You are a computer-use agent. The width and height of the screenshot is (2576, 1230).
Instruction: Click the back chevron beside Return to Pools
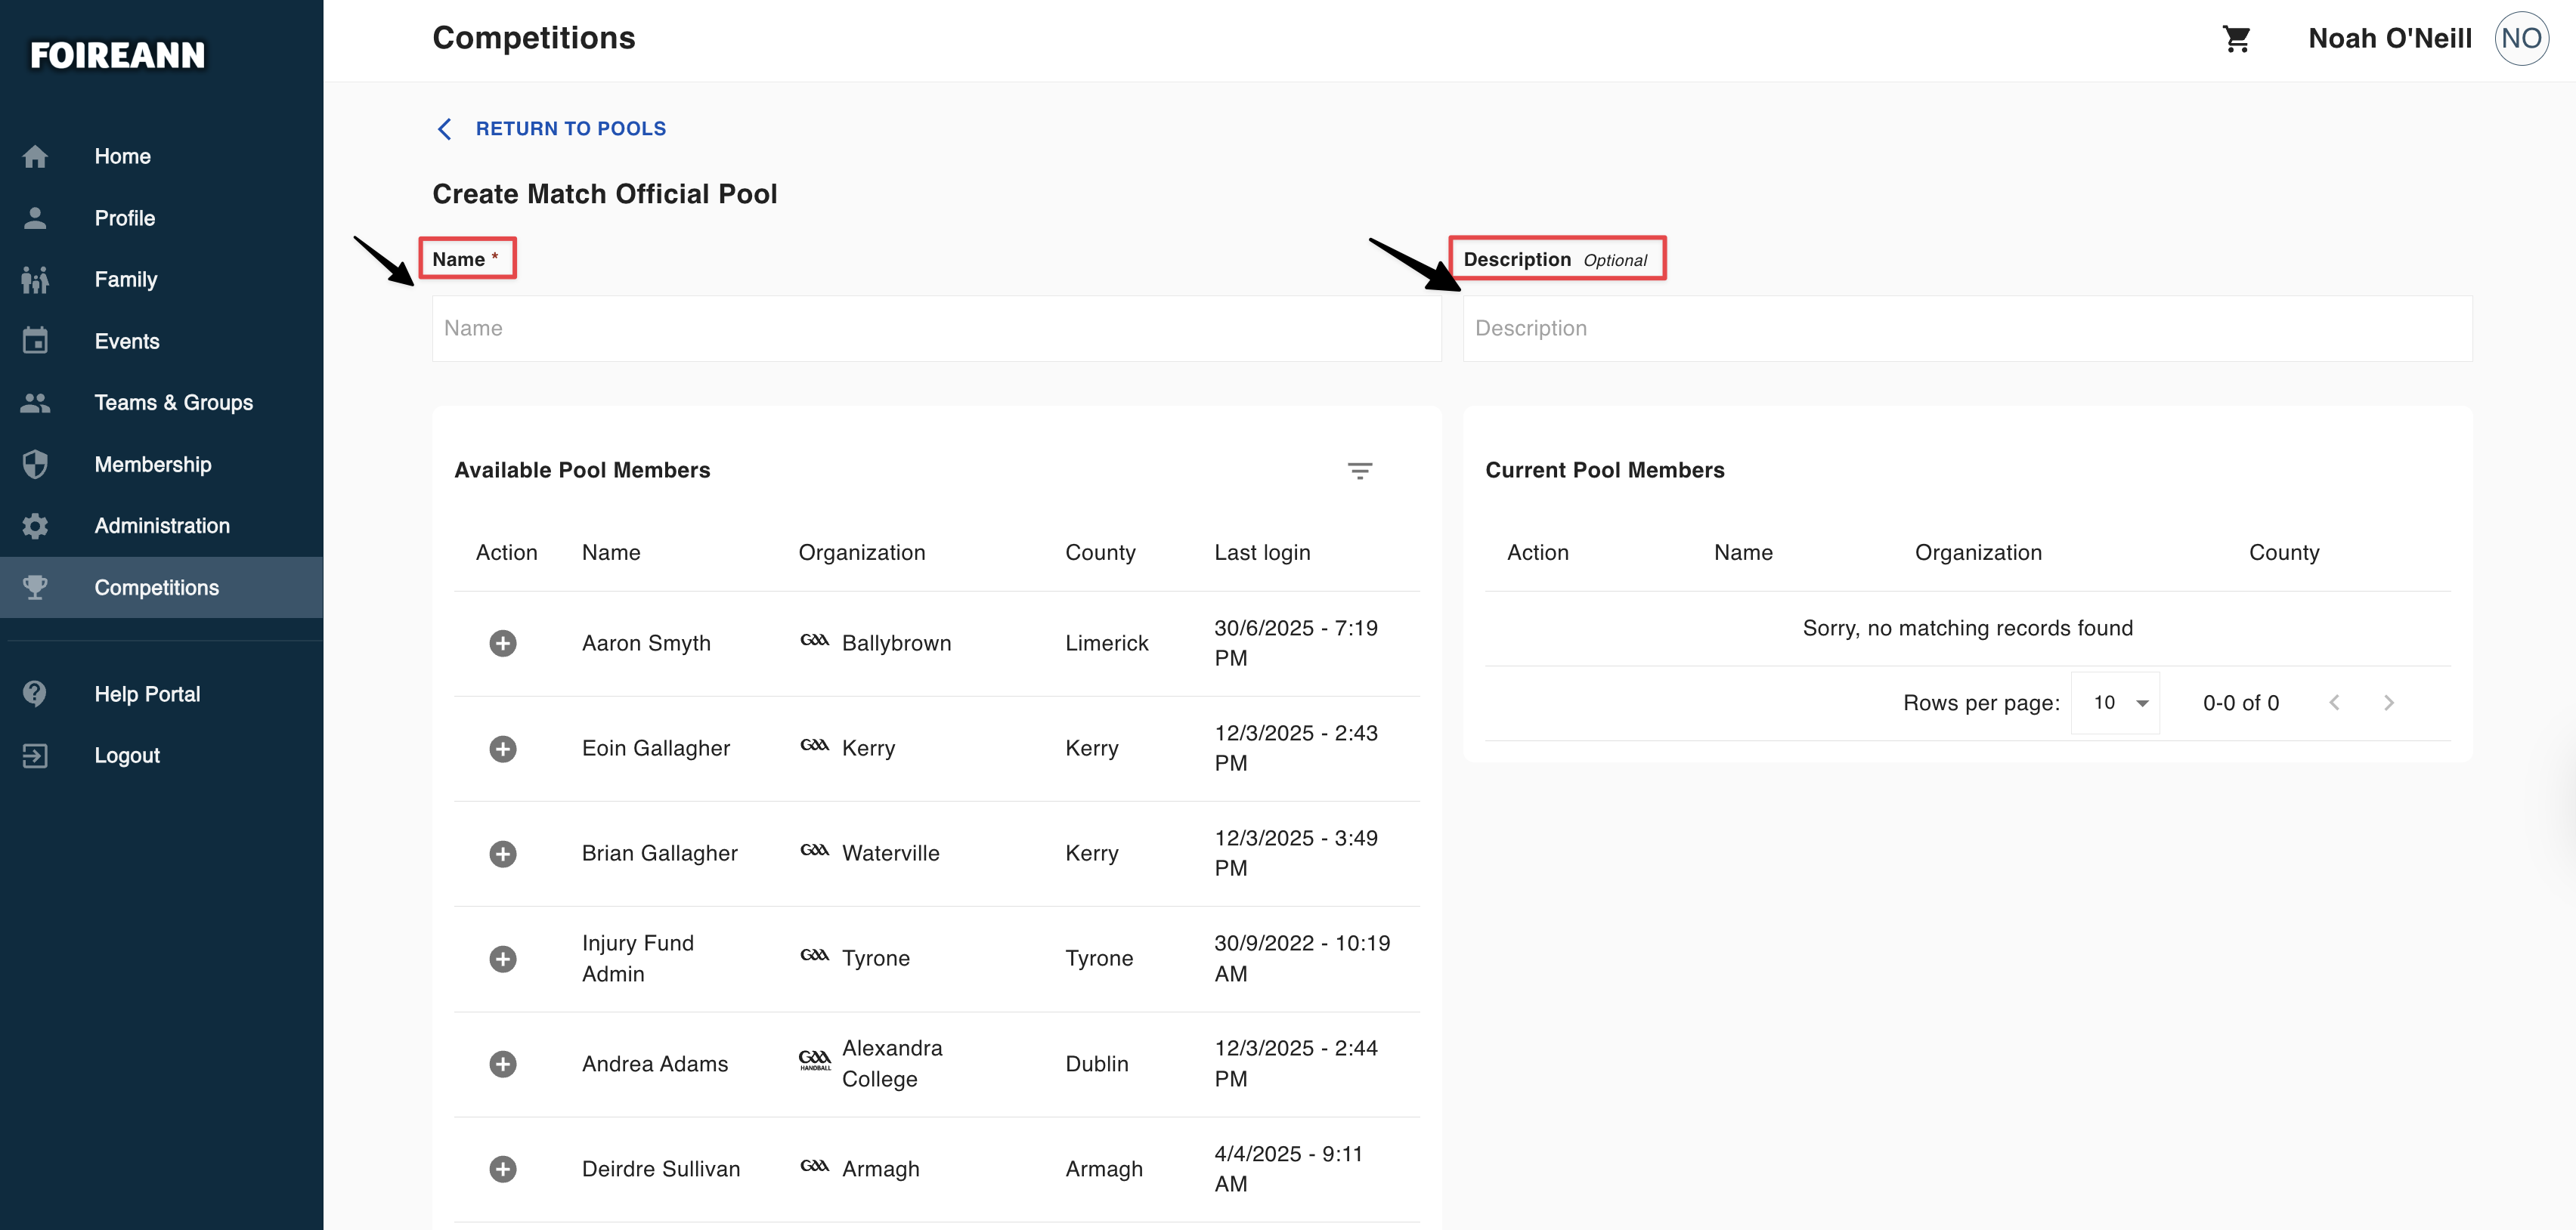[445, 129]
